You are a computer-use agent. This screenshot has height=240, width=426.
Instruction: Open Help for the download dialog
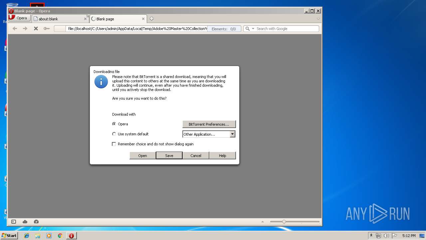(x=222, y=156)
